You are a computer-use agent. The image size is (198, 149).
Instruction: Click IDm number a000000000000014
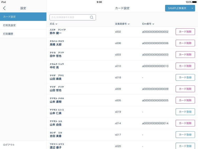[155, 123]
